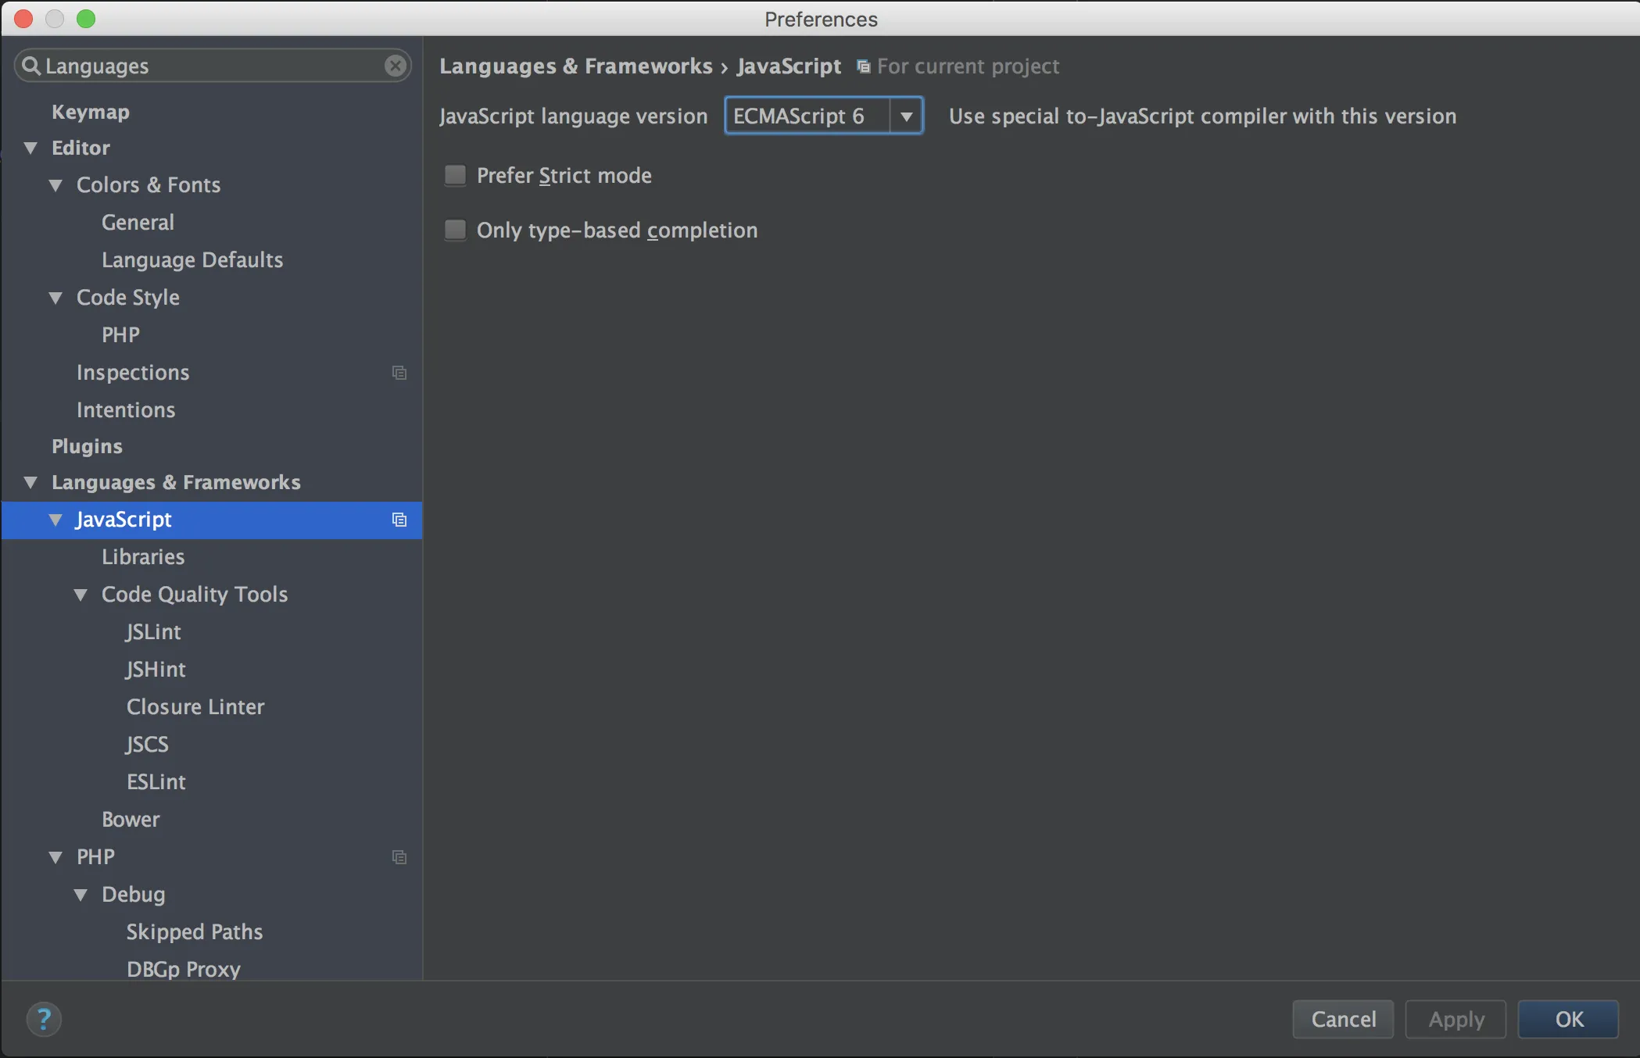1640x1058 pixels.
Task: Open the JSHint settings page
Action: [x=156, y=669]
